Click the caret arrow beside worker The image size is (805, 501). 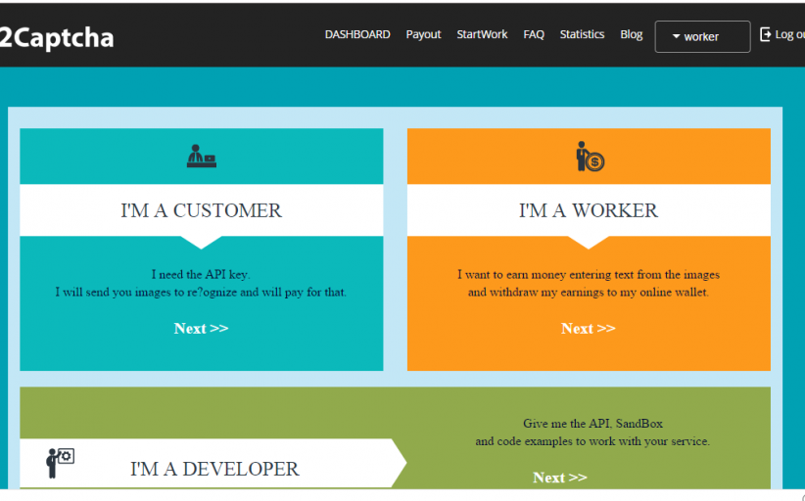pos(676,37)
